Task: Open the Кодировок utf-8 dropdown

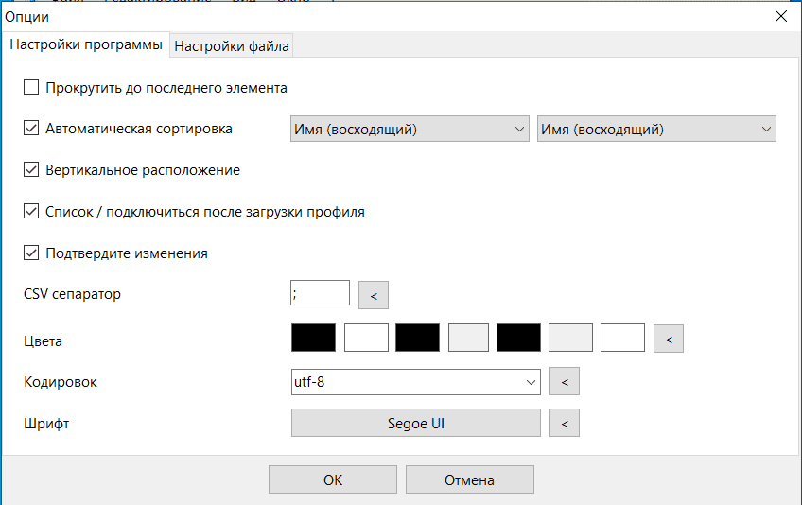Action: point(415,382)
